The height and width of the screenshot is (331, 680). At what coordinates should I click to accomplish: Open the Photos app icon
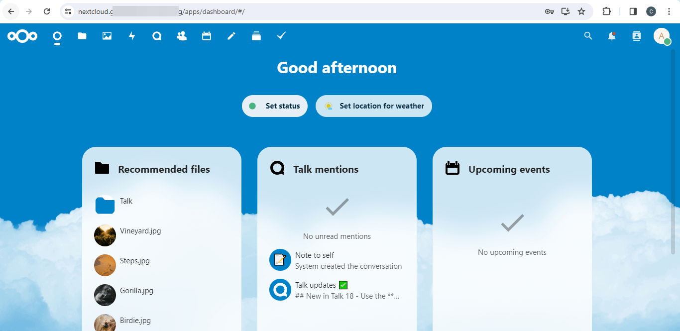(107, 36)
